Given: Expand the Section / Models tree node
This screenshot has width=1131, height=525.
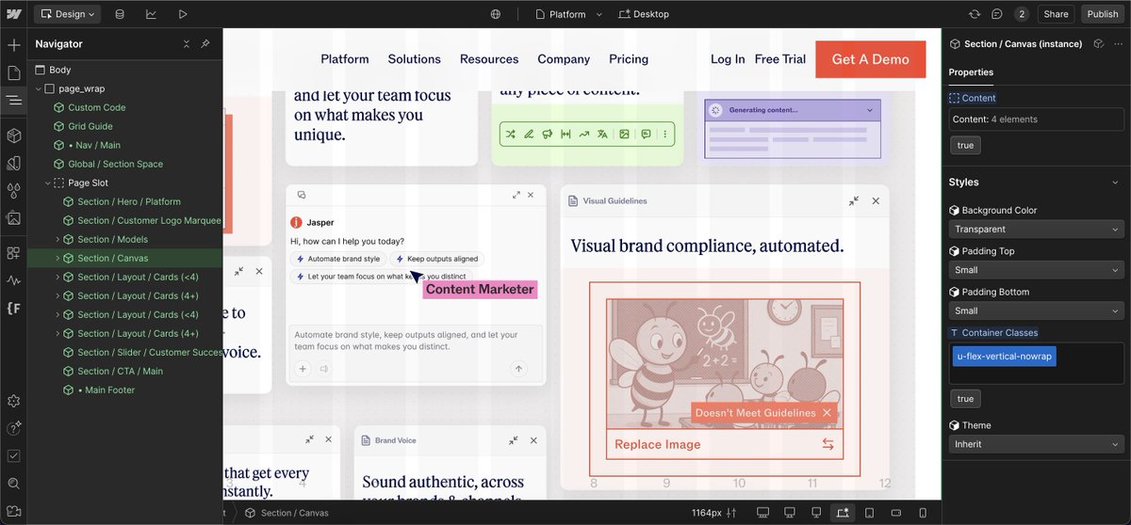Looking at the screenshot, I should click(57, 239).
